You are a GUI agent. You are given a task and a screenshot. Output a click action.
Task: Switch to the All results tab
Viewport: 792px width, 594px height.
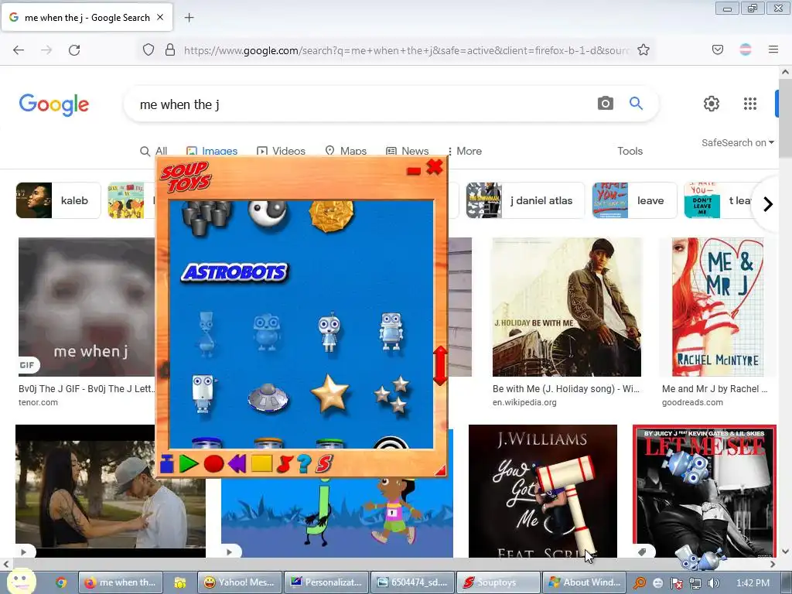pyautogui.click(x=154, y=151)
